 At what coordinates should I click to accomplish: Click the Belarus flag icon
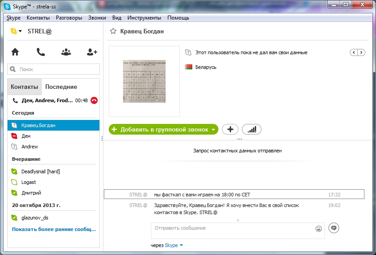point(189,67)
